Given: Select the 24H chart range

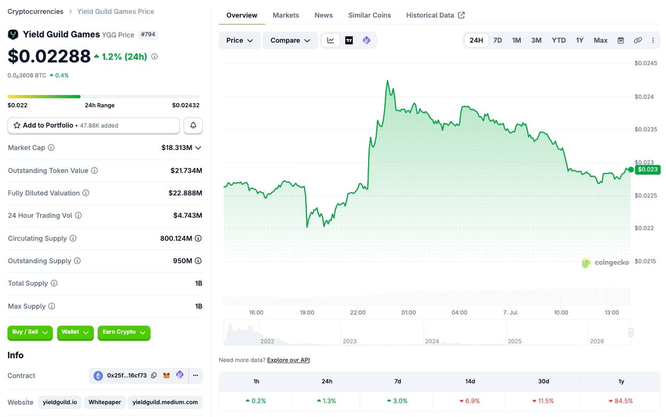Looking at the screenshot, I should [477, 40].
